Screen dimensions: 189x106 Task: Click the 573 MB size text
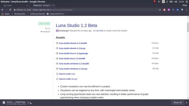[x=155, y=48]
